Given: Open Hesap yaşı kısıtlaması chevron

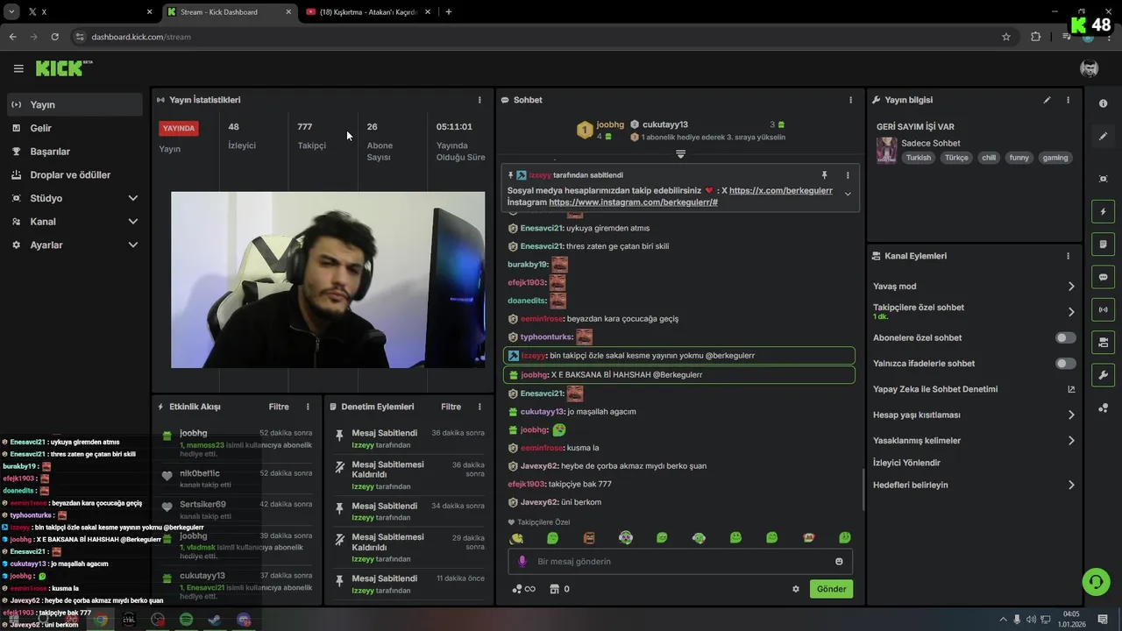Looking at the screenshot, I should tap(1071, 415).
